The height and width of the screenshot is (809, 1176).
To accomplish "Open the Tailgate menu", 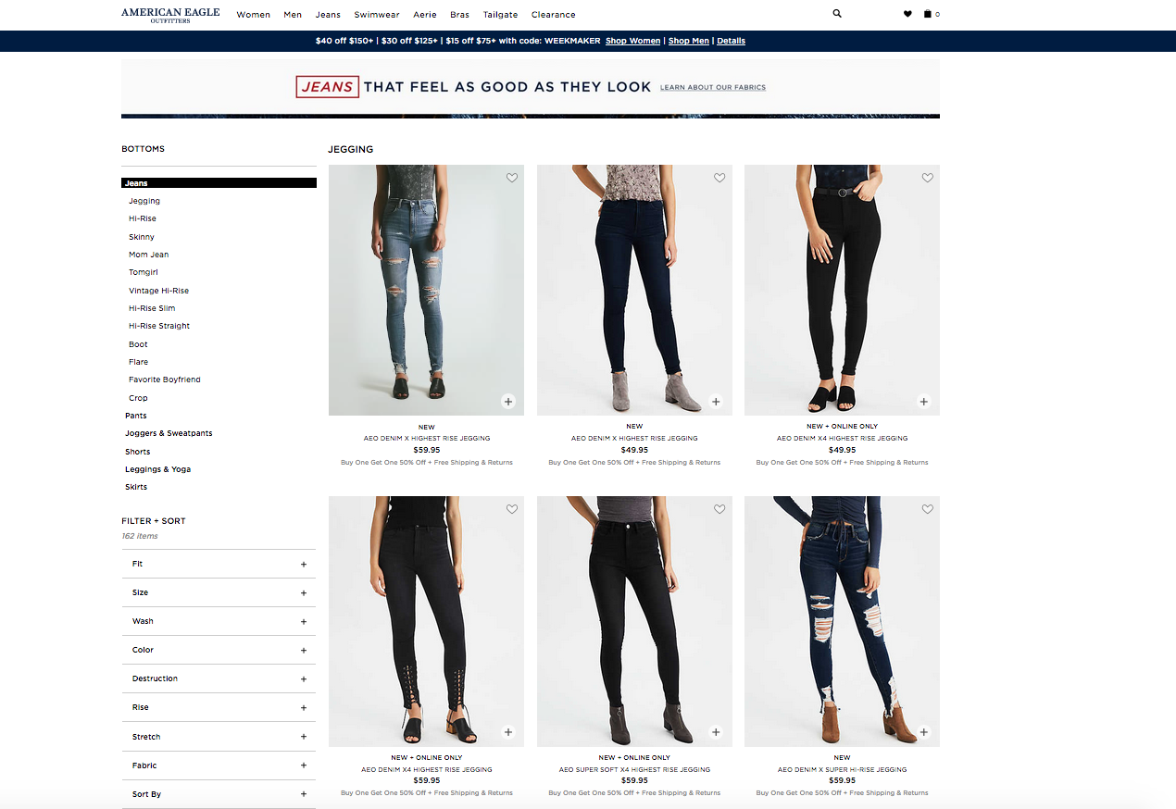I will click(x=500, y=15).
